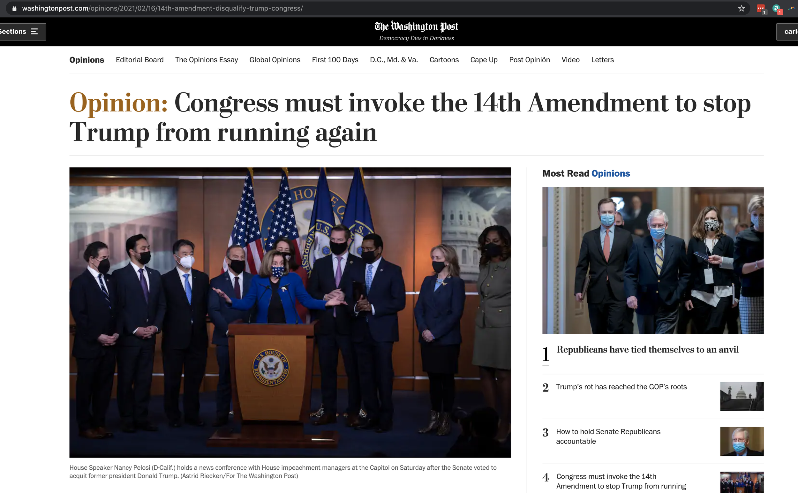Click the lock icon in address bar

coord(14,9)
